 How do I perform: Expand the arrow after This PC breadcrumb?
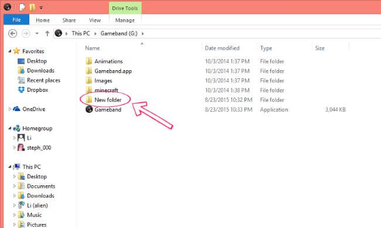pos(95,34)
